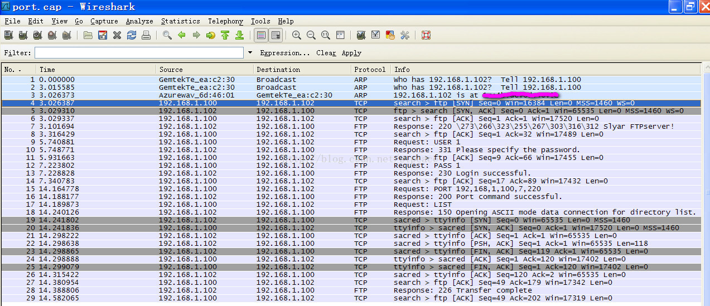Select packet 7 Slyar FTPserver response
This screenshot has width=710, height=306.
(351, 127)
